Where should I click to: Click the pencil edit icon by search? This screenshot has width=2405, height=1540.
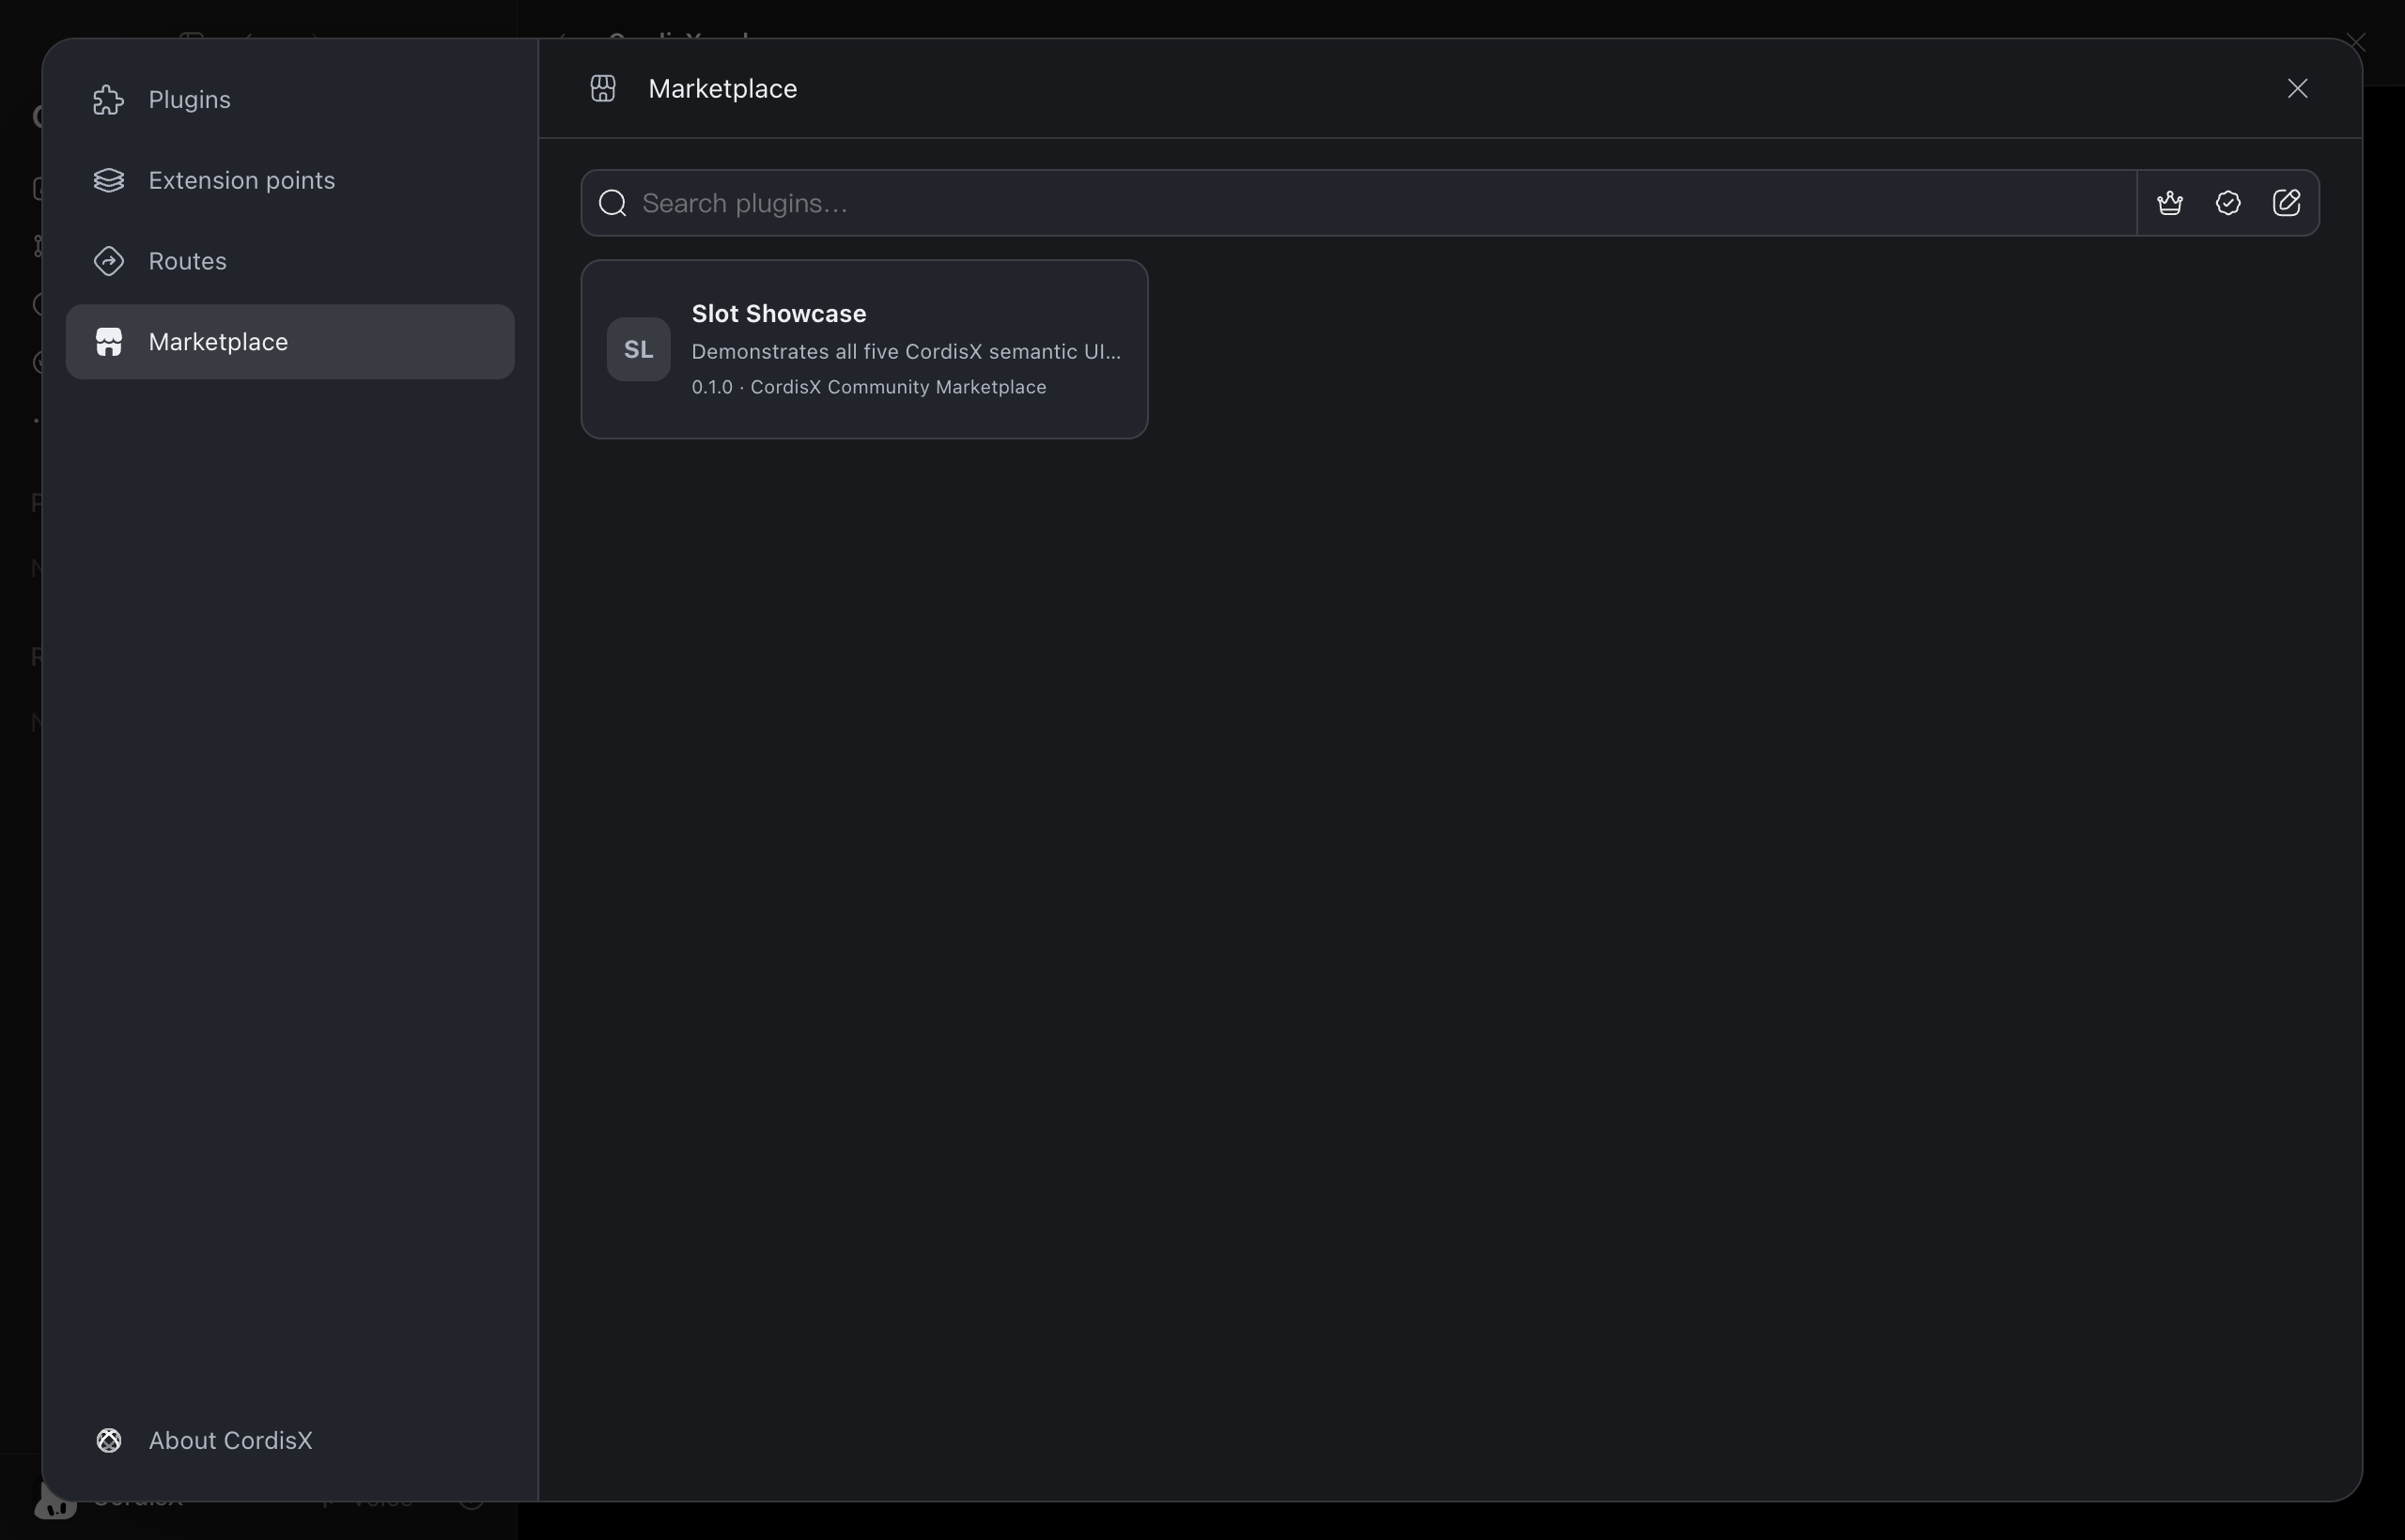[x=2286, y=203]
